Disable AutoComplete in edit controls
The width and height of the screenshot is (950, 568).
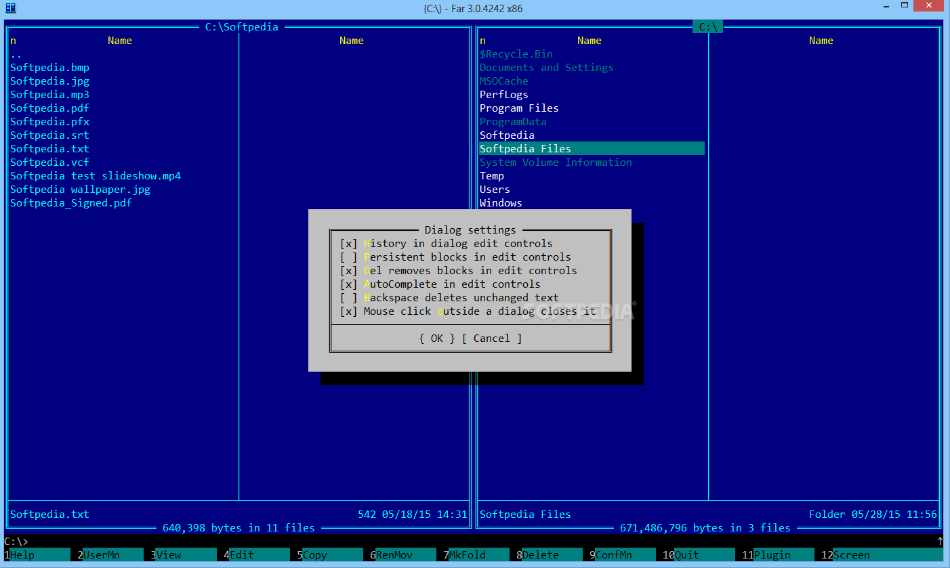[x=440, y=284]
